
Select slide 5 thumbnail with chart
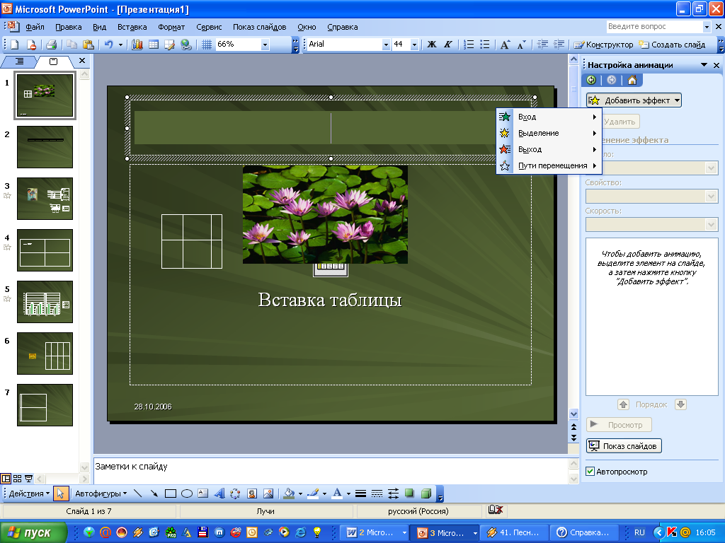coord(45,302)
